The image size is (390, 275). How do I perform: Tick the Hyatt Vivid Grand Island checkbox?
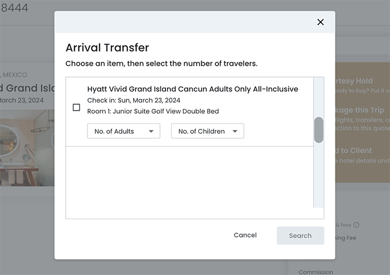(x=76, y=107)
